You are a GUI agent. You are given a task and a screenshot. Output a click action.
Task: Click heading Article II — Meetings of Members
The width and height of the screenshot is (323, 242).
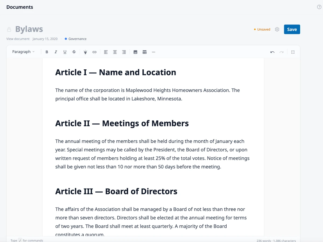point(122,123)
